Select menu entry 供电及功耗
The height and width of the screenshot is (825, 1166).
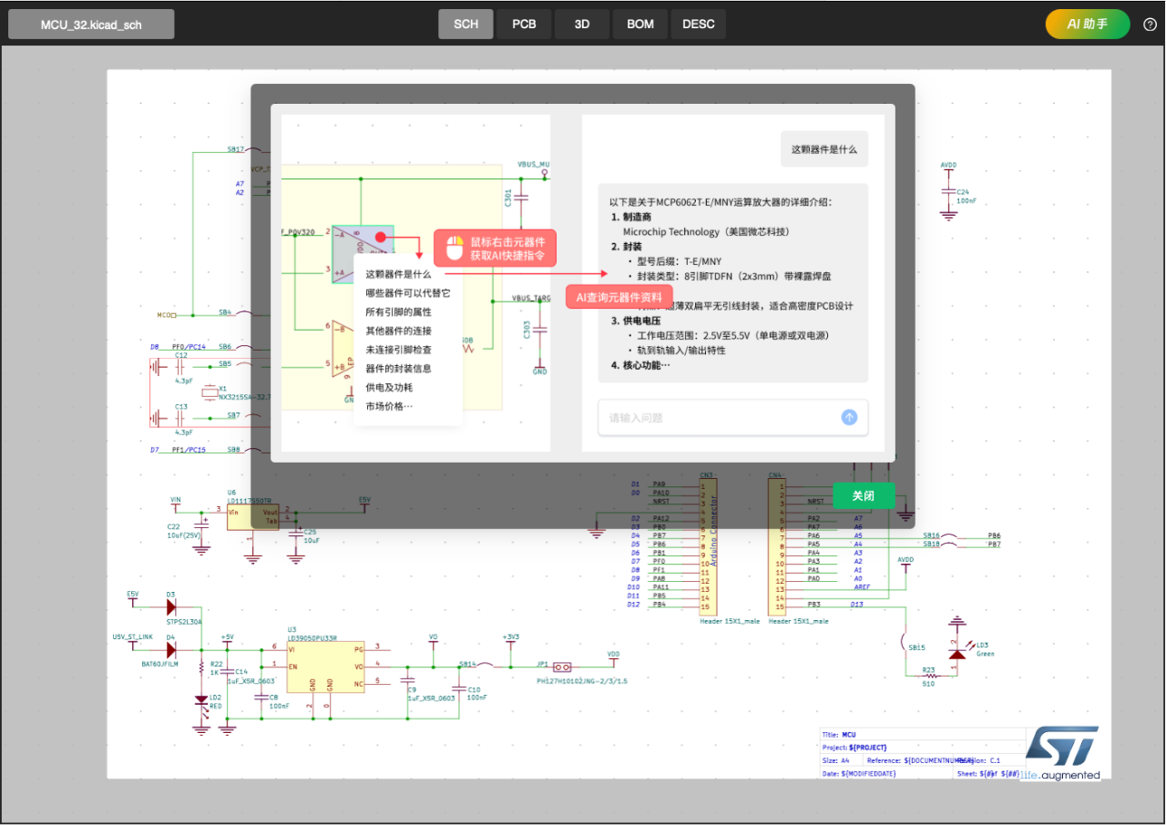pos(389,388)
